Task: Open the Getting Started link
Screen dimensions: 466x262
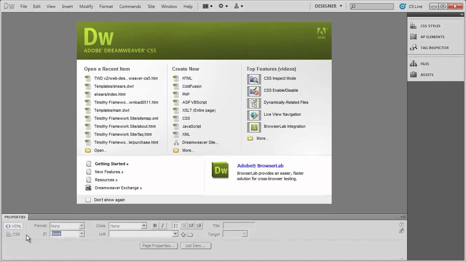Action: (111, 164)
